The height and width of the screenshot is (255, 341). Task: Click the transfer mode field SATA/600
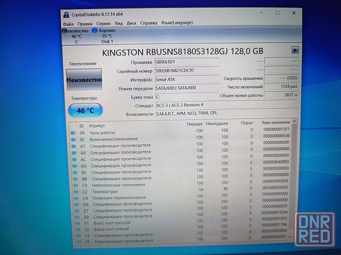click(187, 88)
